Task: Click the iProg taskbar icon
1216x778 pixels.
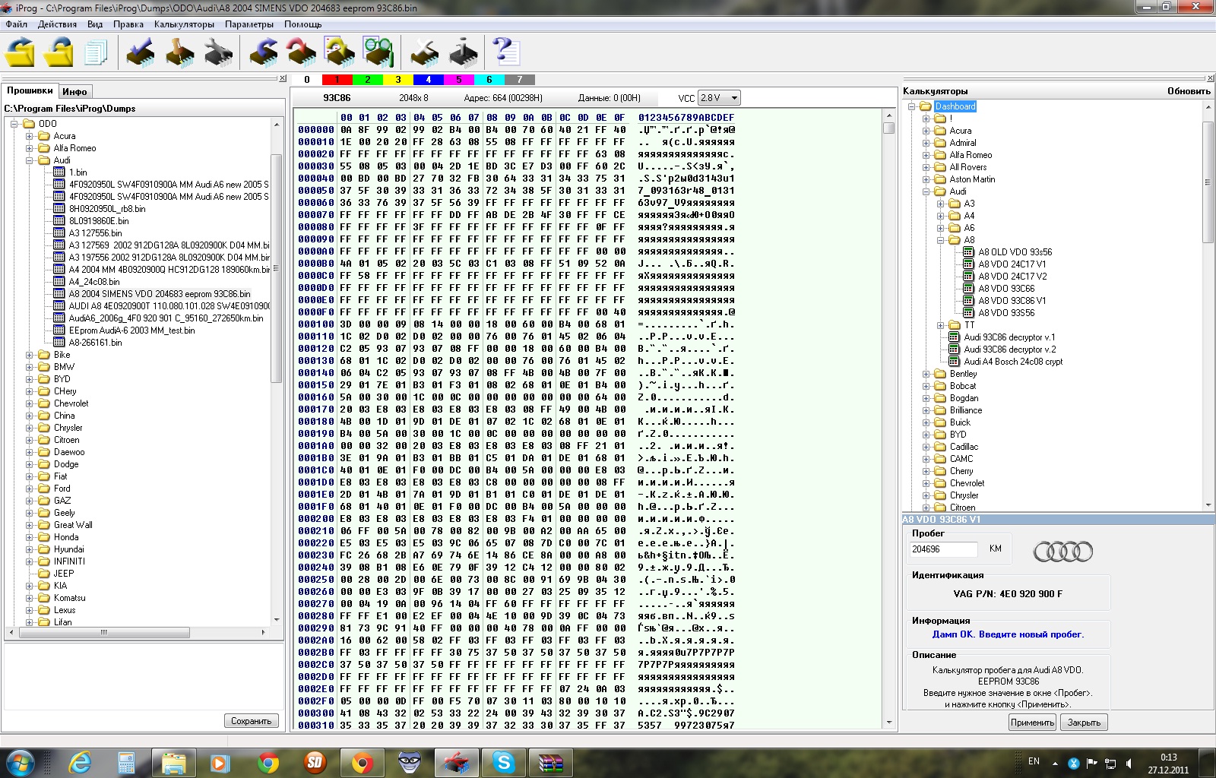Action: click(457, 762)
